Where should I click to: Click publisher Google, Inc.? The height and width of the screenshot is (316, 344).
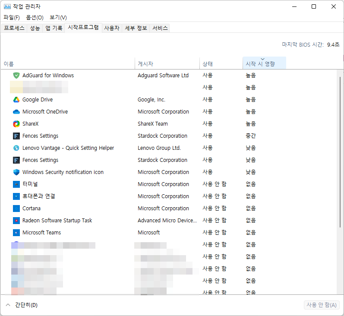click(x=151, y=100)
